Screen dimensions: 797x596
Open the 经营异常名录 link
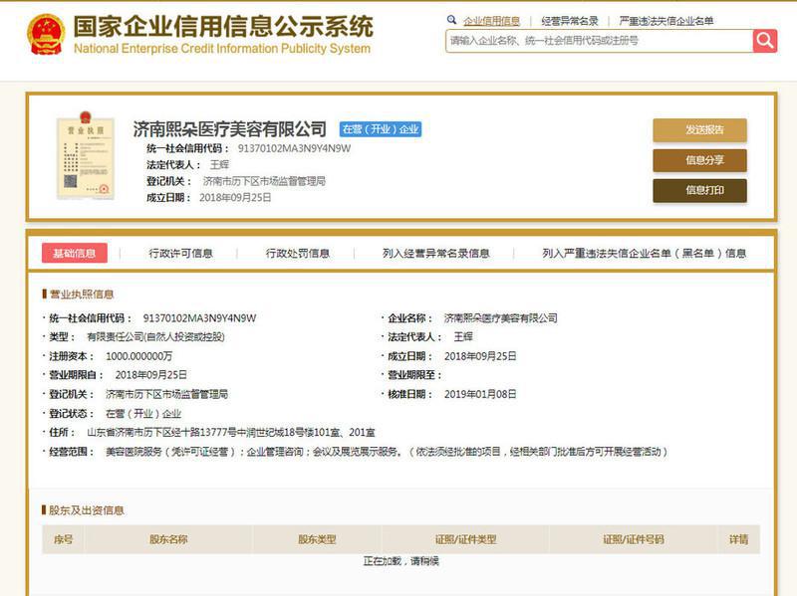(x=570, y=20)
